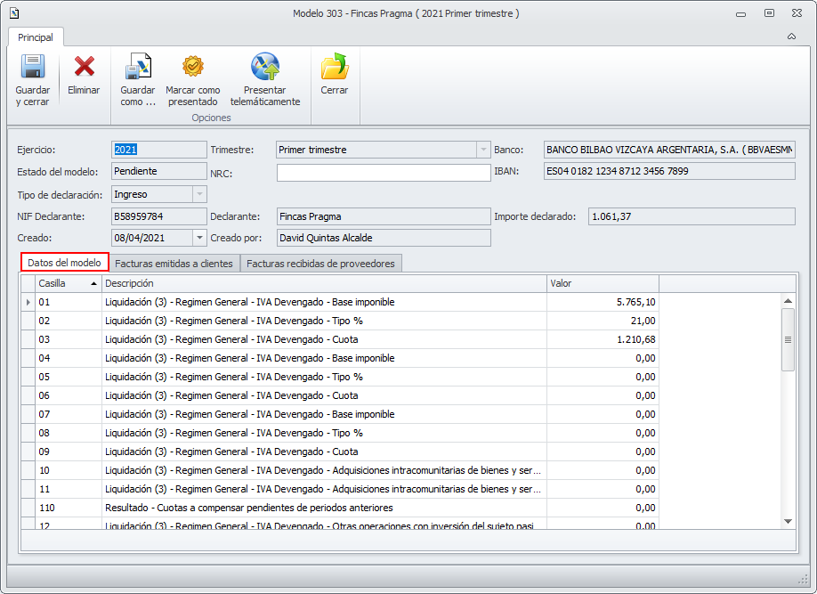
Task: Click the Presentar telemáticamente globe icon
Action: (x=265, y=68)
